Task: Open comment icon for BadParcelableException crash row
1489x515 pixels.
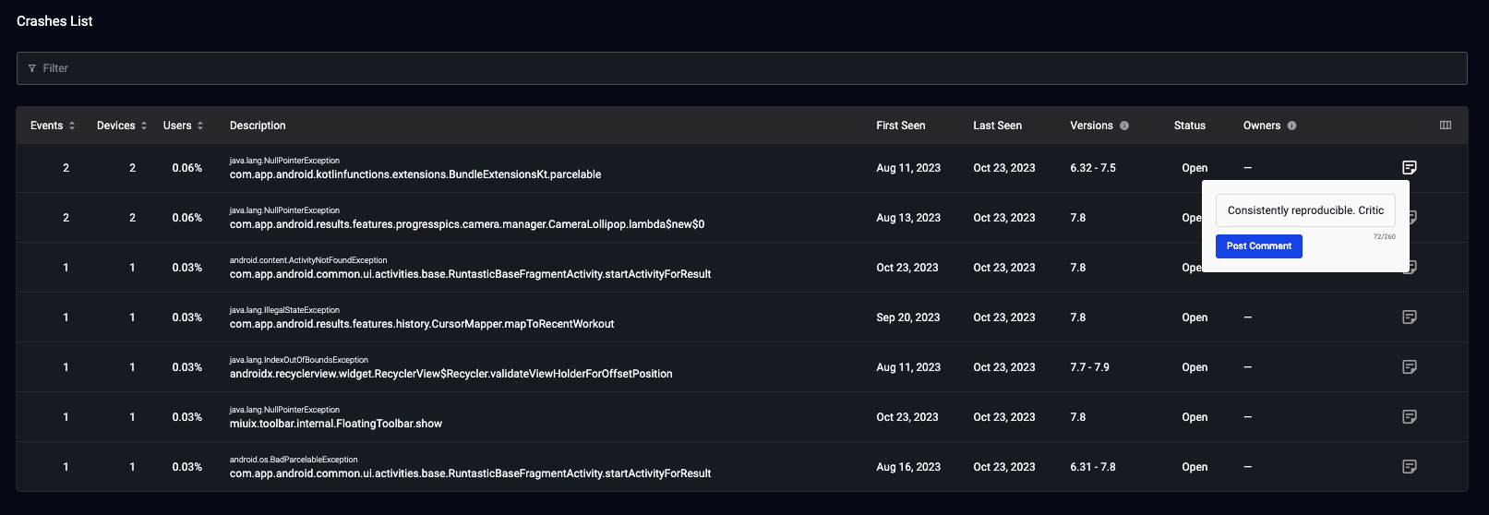Action: pos(1410,467)
